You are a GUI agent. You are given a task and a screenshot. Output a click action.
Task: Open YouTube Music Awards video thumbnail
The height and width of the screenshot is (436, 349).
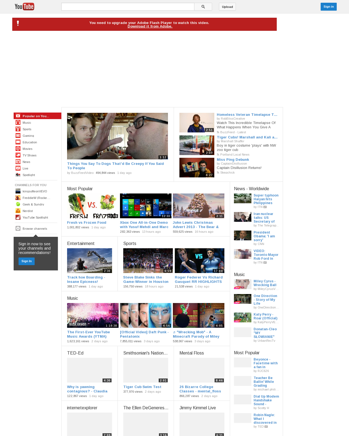click(93, 315)
